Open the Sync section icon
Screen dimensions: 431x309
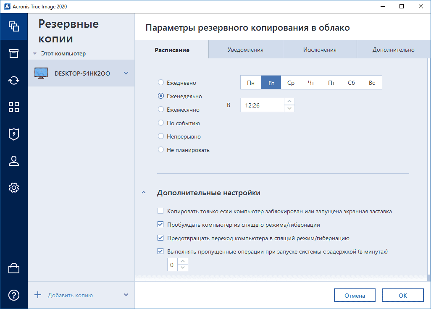click(x=14, y=80)
